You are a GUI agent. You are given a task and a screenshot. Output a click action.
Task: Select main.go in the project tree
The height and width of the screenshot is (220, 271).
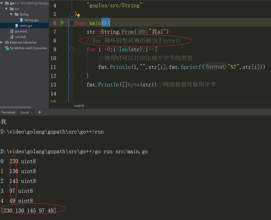tap(26, 25)
